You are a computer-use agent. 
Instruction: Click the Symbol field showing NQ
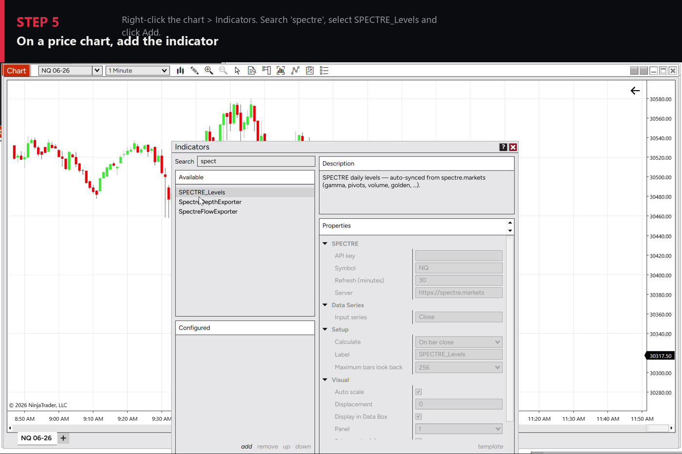(459, 268)
